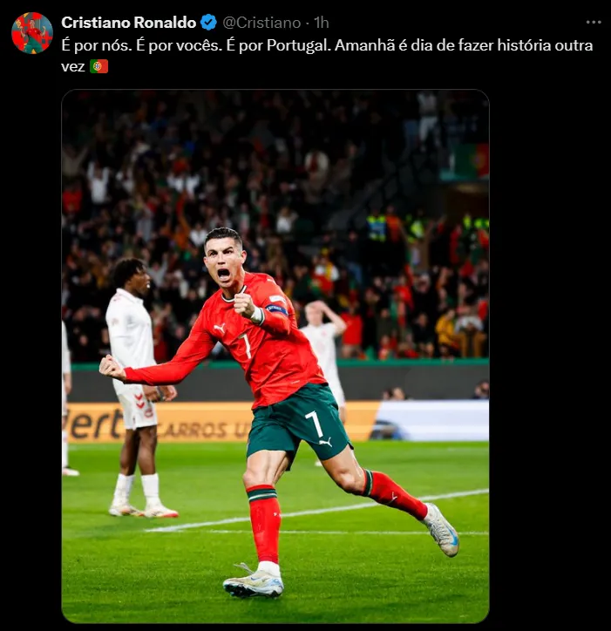Click the blue verified badge

point(208,23)
